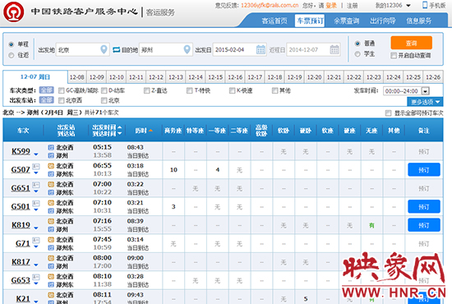Check the 其他 train type filter
452x304 pixels.
point(274,90)
